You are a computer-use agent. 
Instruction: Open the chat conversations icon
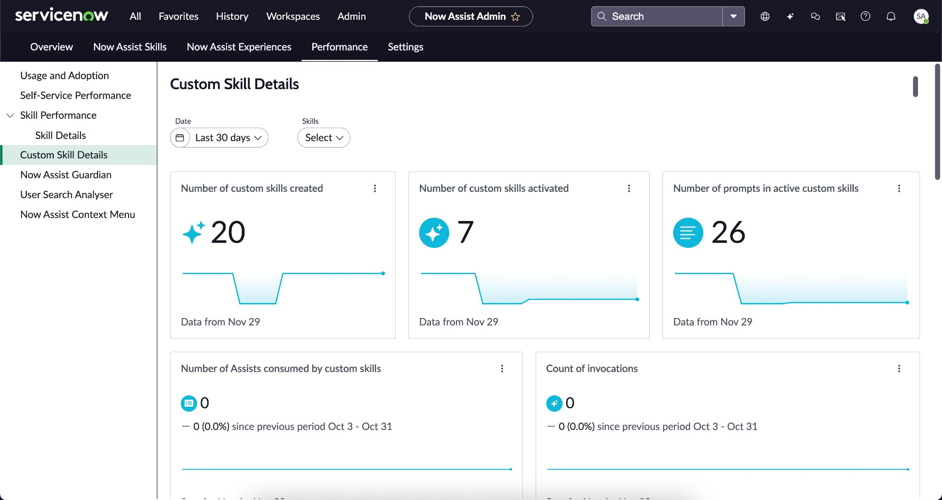tap(815, 16)
